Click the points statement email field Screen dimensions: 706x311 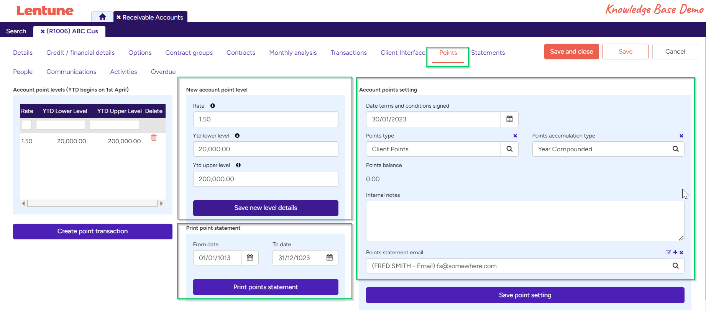(x=517, y=266)
